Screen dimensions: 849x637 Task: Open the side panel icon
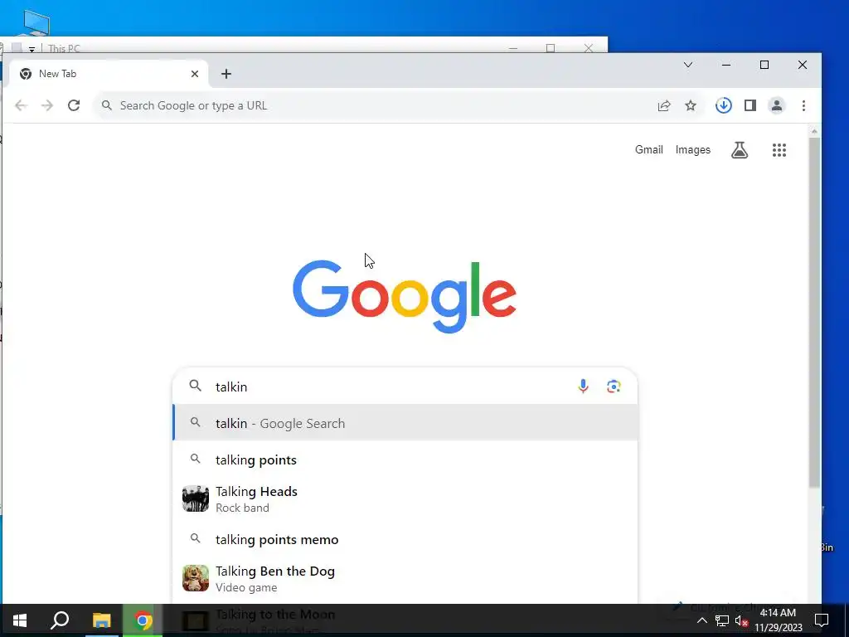750,105
